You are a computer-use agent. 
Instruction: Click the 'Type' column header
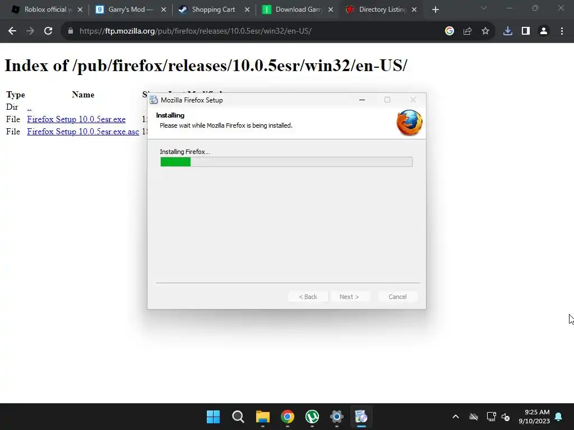tap(15, 95)
